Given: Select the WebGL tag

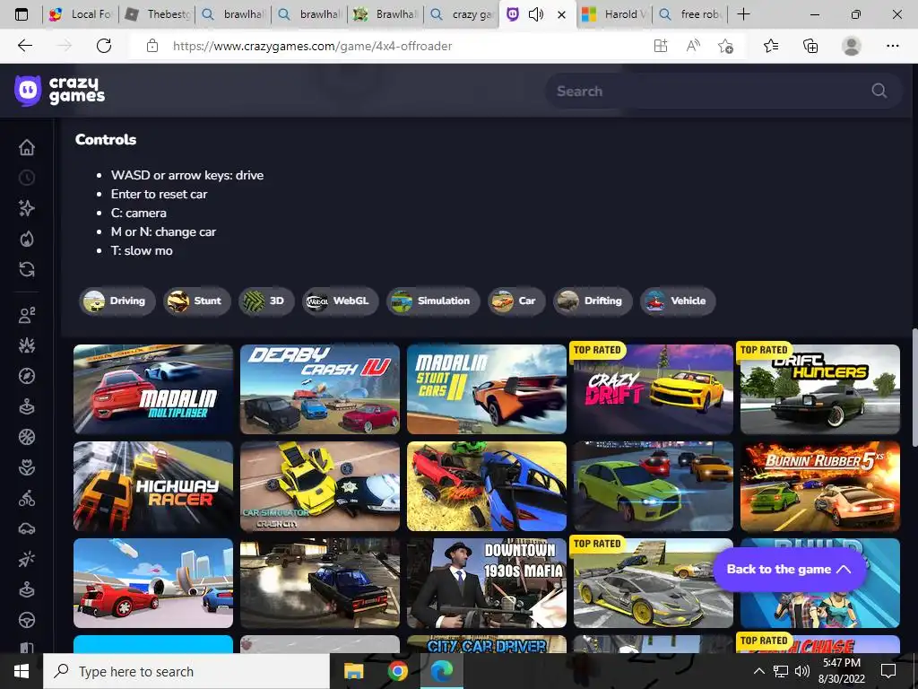Looking at the screenshot, I should coord(340,301).
